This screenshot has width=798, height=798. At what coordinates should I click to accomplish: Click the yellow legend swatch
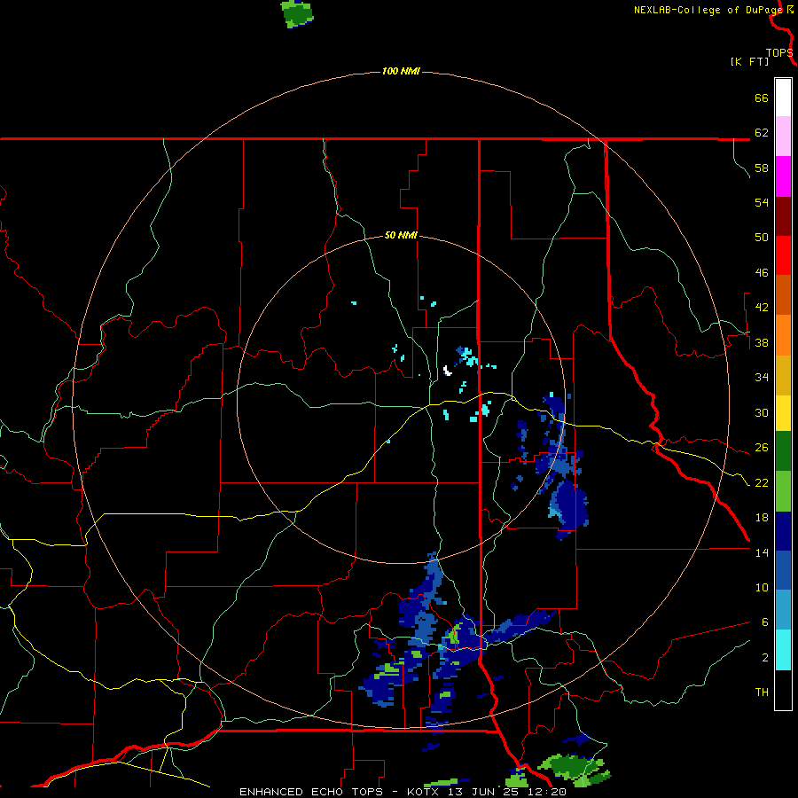(783, 413)
